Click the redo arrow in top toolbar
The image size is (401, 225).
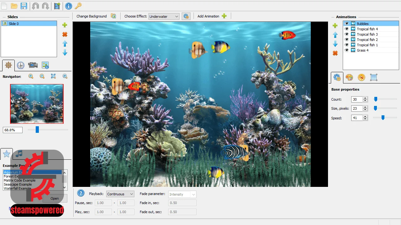point(45,6)
